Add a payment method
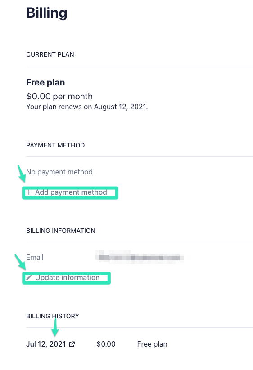The width and height of the screenshot is (253, 370). tap(66, 192)
